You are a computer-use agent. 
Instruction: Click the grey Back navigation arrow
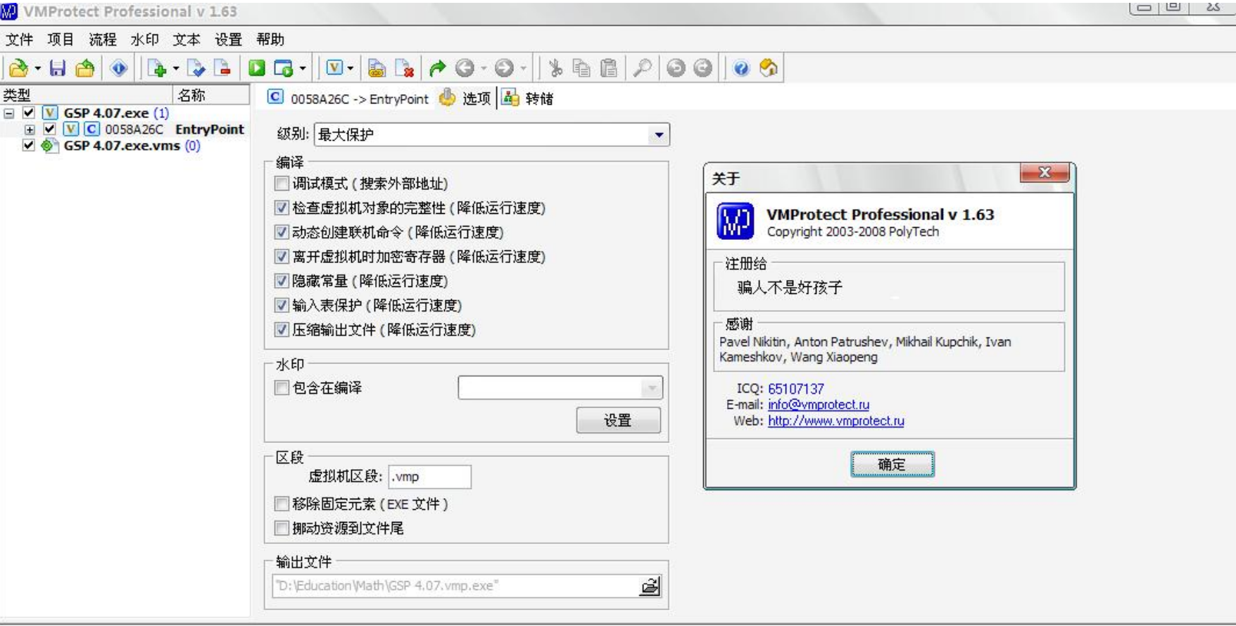(465, 68)
